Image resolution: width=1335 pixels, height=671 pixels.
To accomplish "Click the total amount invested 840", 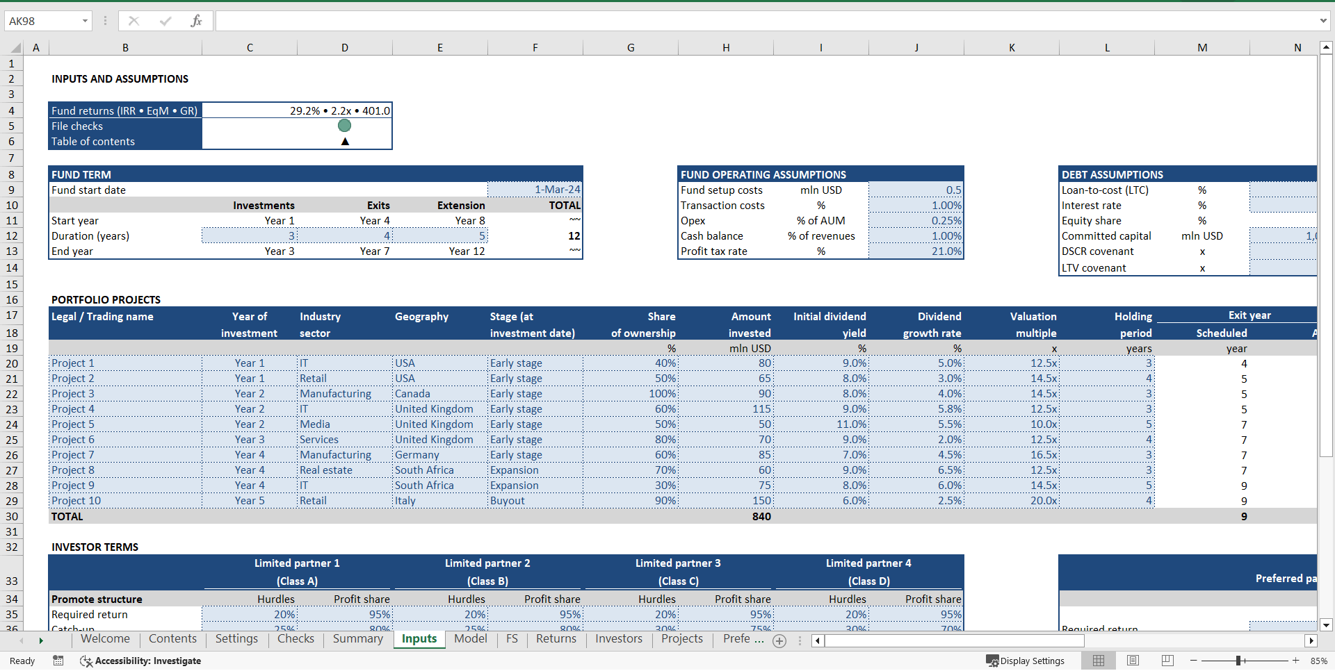I will click(726, 516).
